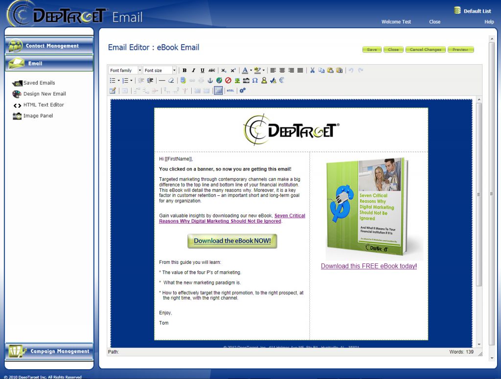Toggle italic formatting
The height and width of the screenshot is (379, 501).
tap(193, 71)
